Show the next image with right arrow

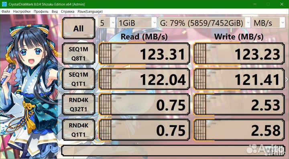point(287,79)
